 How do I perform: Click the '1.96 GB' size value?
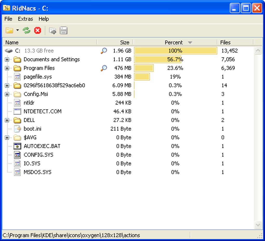122,51
